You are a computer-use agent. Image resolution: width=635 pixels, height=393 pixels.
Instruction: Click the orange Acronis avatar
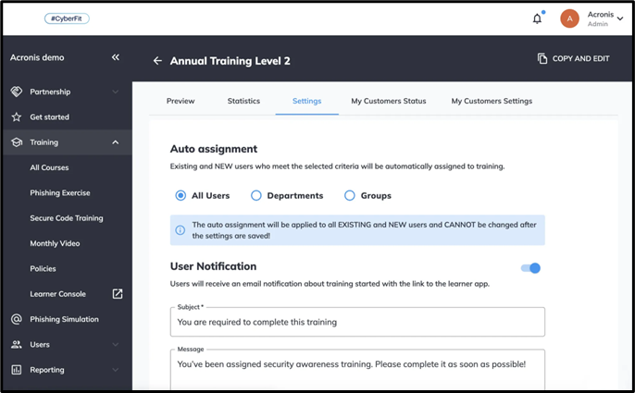(x=569, y=18)
